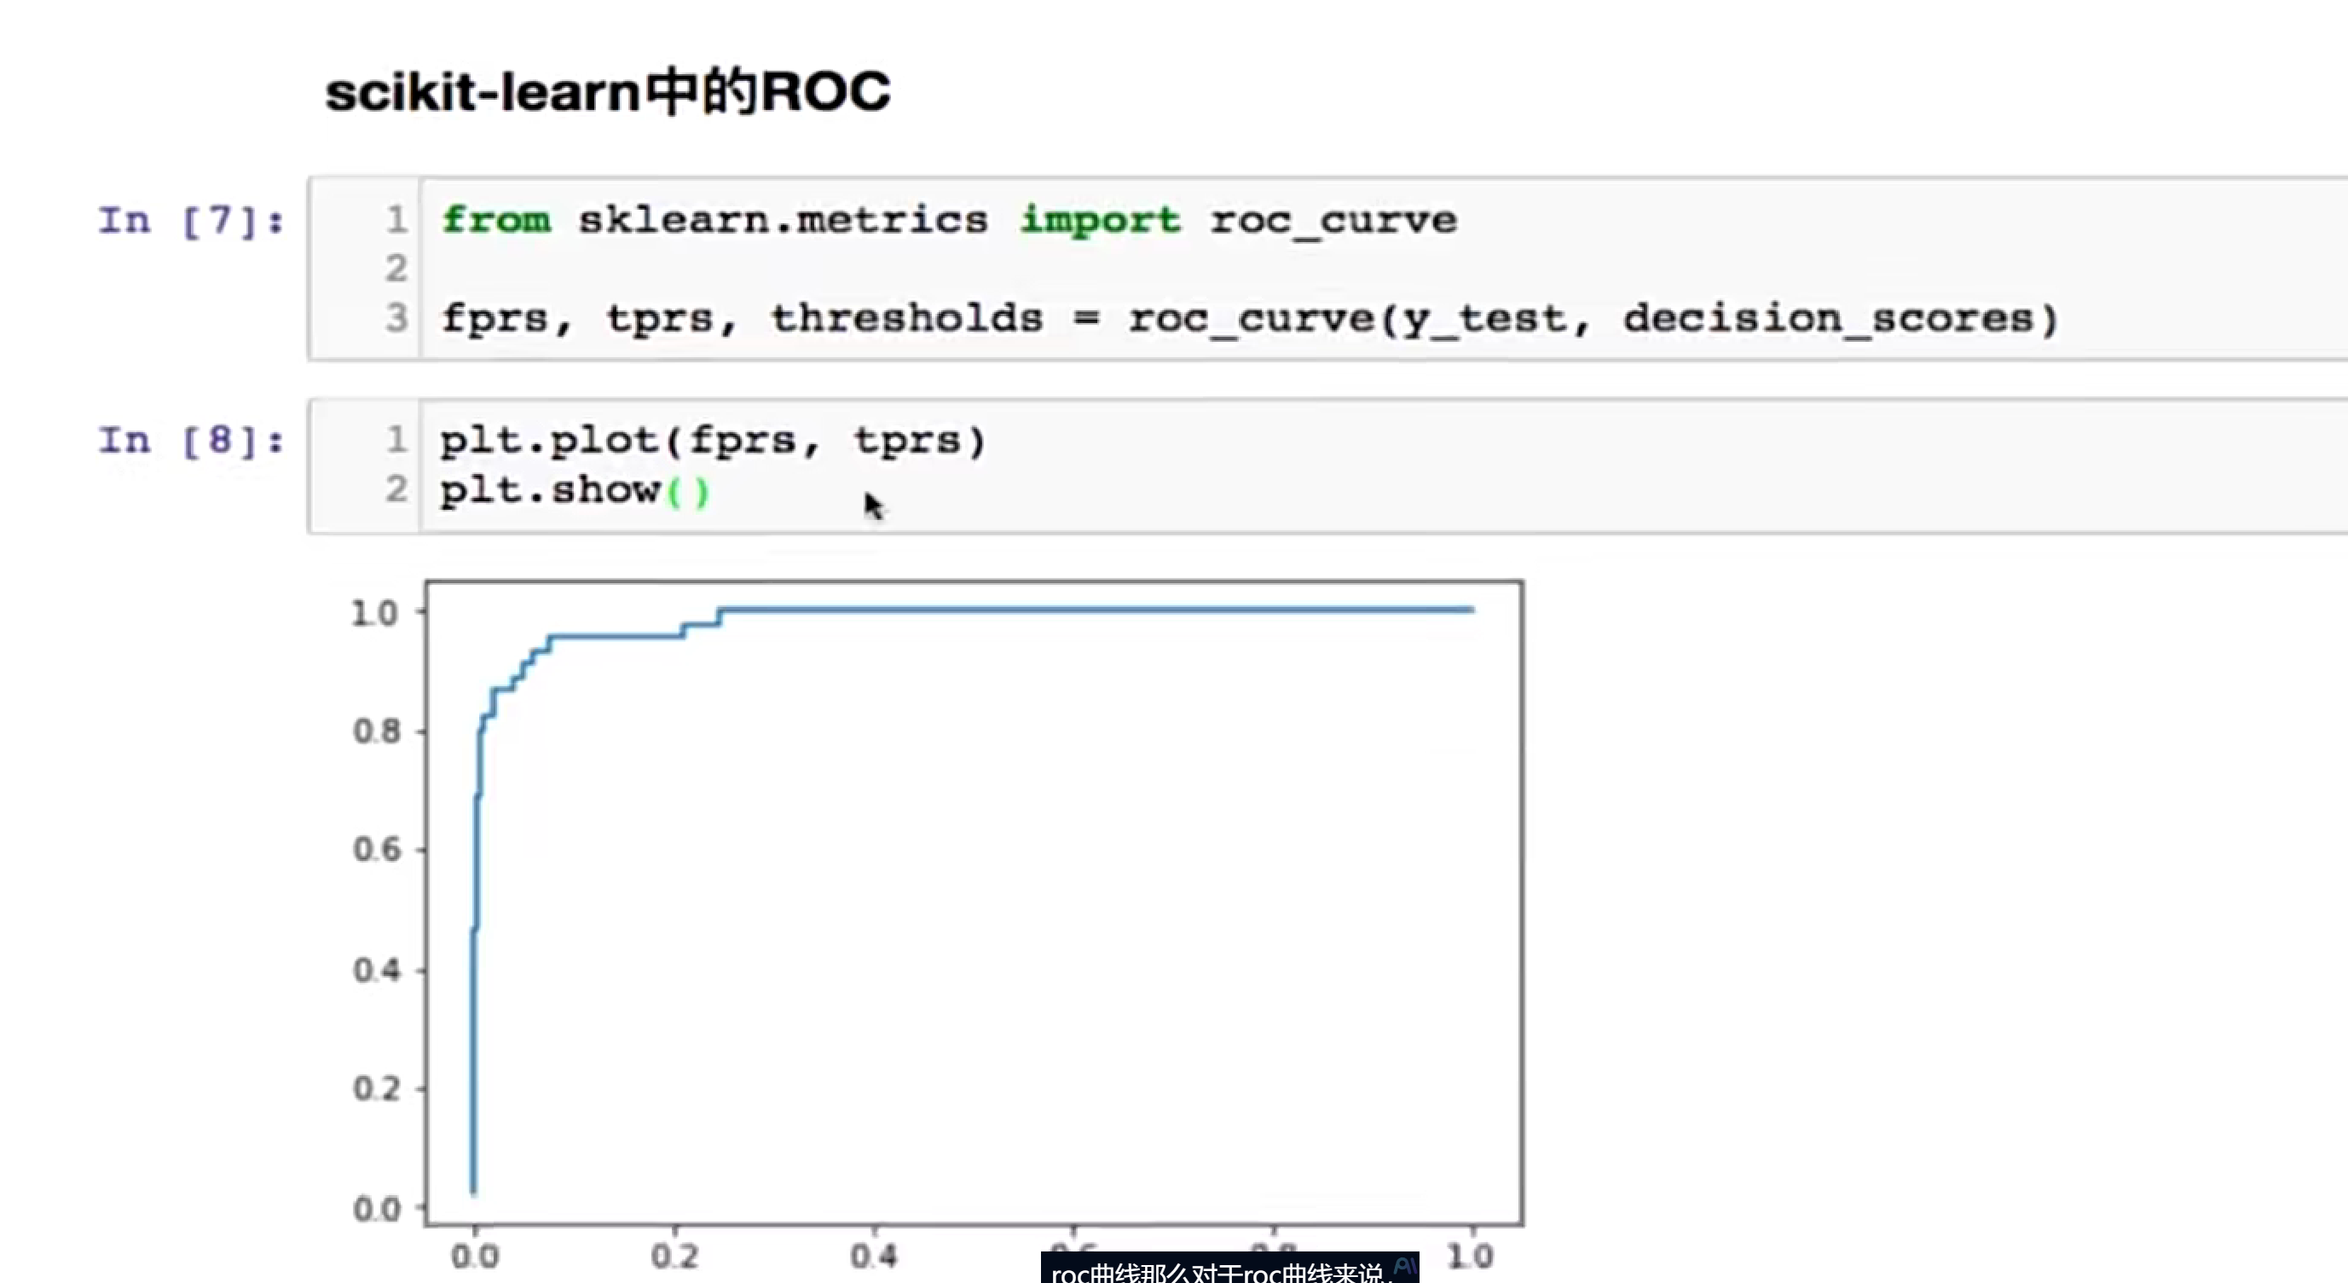Click the AI logo on the subtitle bar
The width and height of the screenshot is (2348, 1283).
coord(1404,1267)
